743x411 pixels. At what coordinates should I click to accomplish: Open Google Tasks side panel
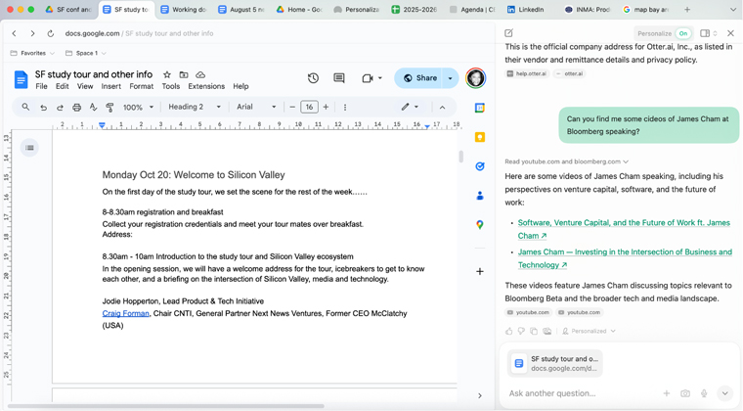tap(480, 166)
